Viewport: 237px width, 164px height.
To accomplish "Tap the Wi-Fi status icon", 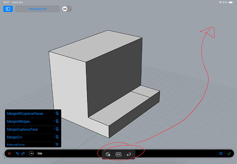I will [x=221, y=2].
